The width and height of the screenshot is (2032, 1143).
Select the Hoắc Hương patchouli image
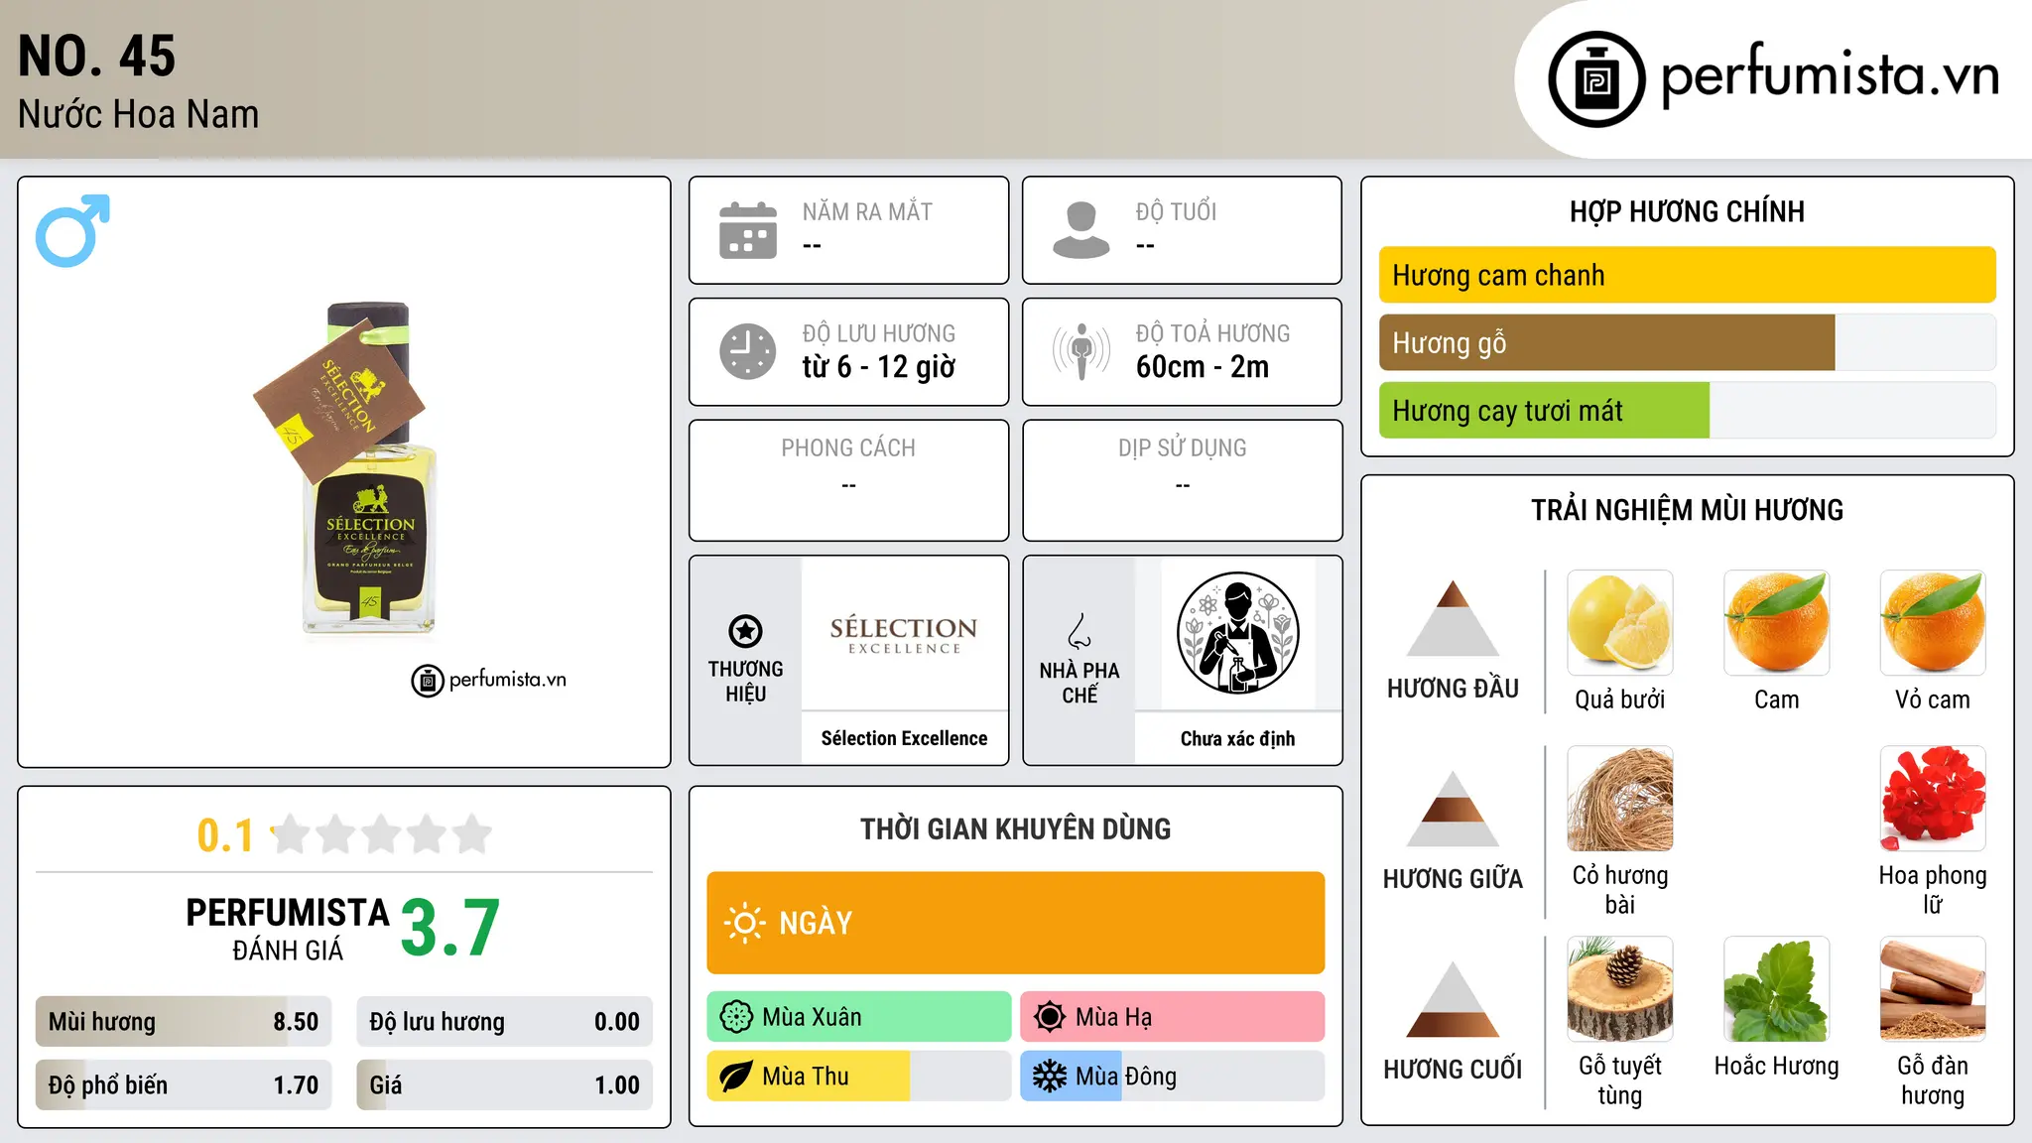(x=1776, y=988)
